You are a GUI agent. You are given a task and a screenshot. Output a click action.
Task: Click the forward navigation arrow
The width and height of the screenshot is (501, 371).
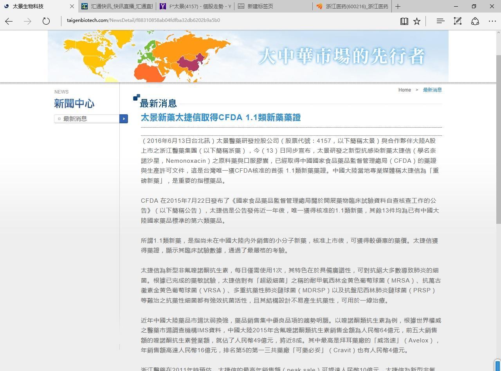(27, 21)
